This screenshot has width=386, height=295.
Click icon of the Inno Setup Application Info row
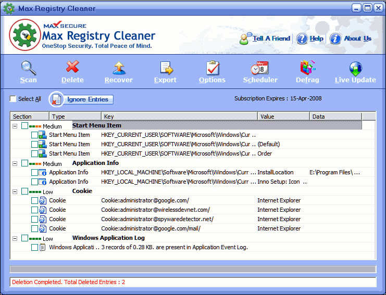42,182
